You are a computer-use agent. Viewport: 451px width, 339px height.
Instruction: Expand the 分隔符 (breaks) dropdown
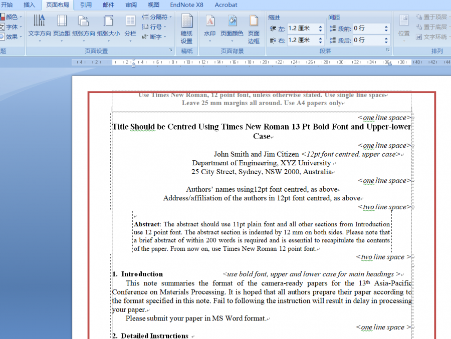pos(157,17)
